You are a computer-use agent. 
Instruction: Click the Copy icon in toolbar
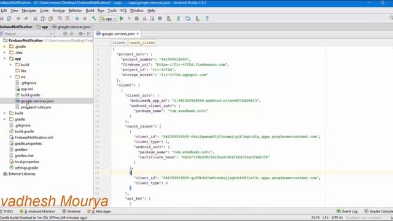[43, 18]
